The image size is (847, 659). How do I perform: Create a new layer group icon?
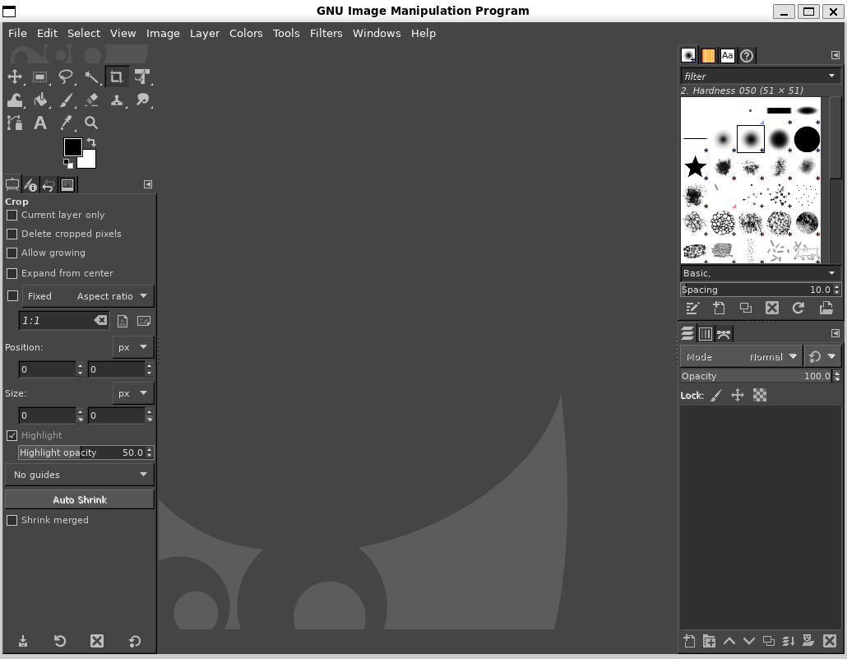click(x=709, y=641)
